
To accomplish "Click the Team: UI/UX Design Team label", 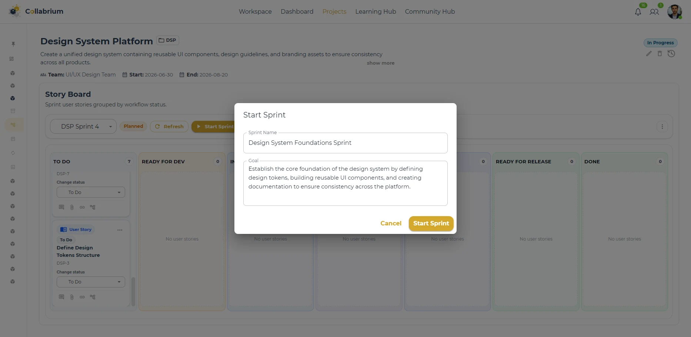I will (x=78, y=75).
